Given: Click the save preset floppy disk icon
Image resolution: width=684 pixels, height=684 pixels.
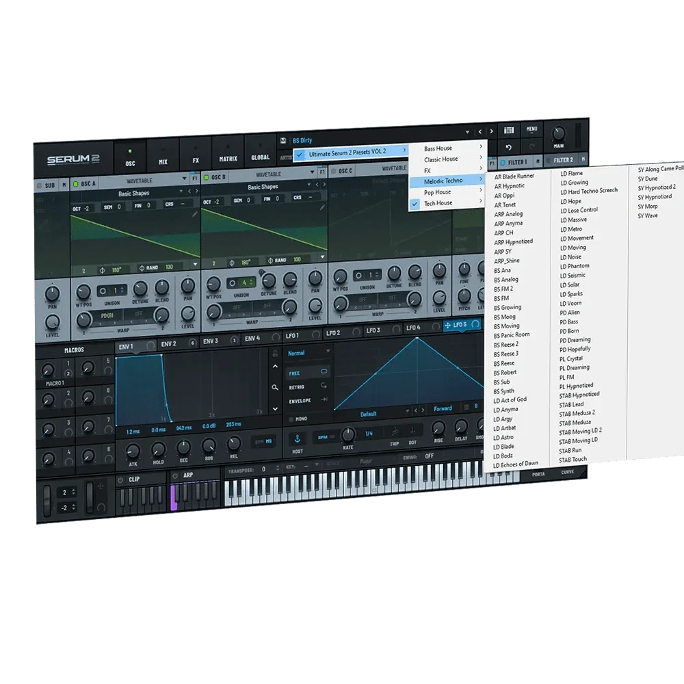Looking at the screenshot, I should click(x=283, y=140).
